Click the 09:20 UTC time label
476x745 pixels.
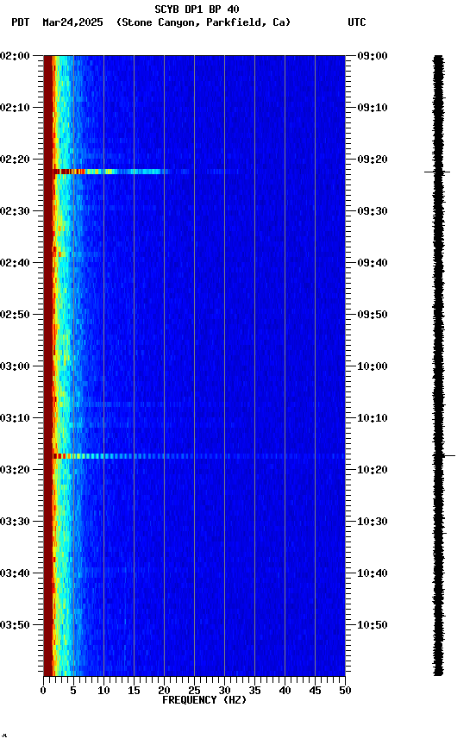(373, 160)
